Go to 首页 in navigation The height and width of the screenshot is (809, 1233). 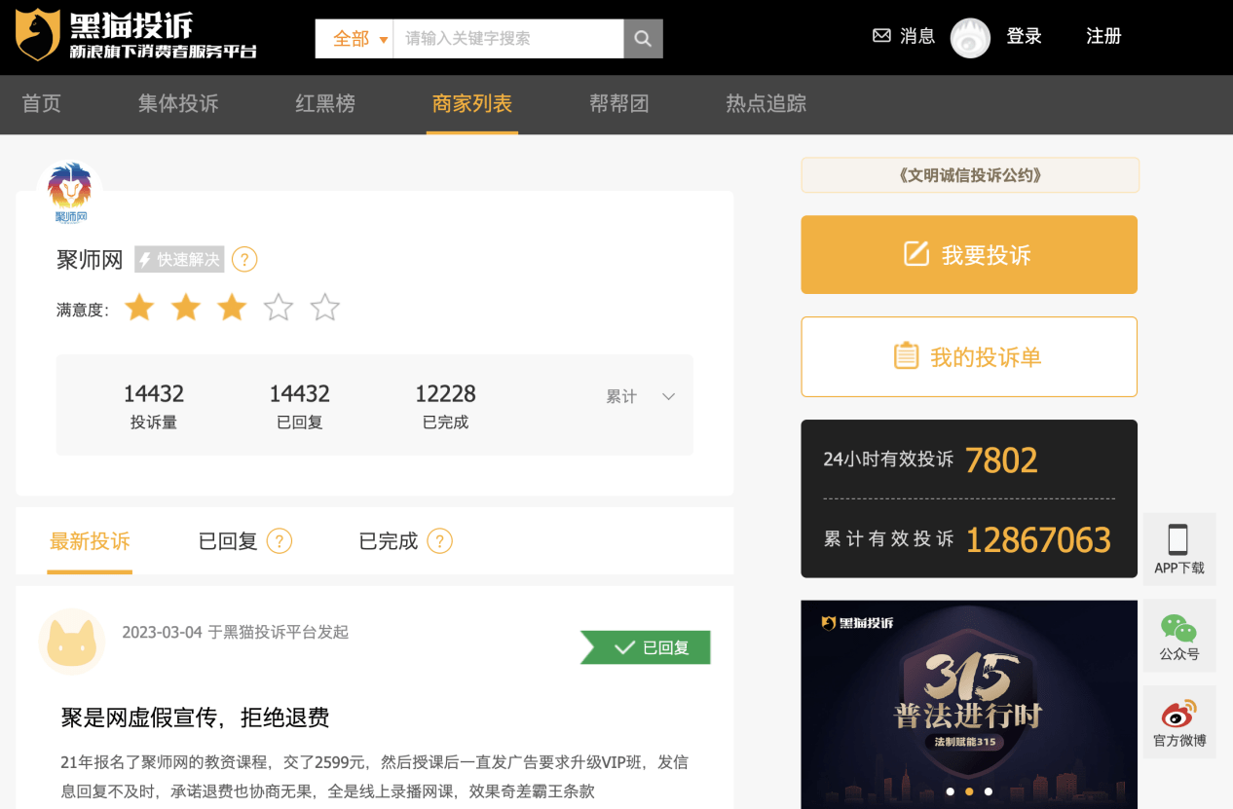click(42, 103)
